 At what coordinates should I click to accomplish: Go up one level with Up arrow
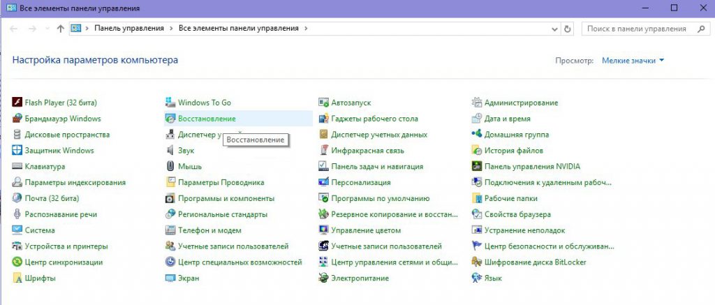[x=60, y=28]
